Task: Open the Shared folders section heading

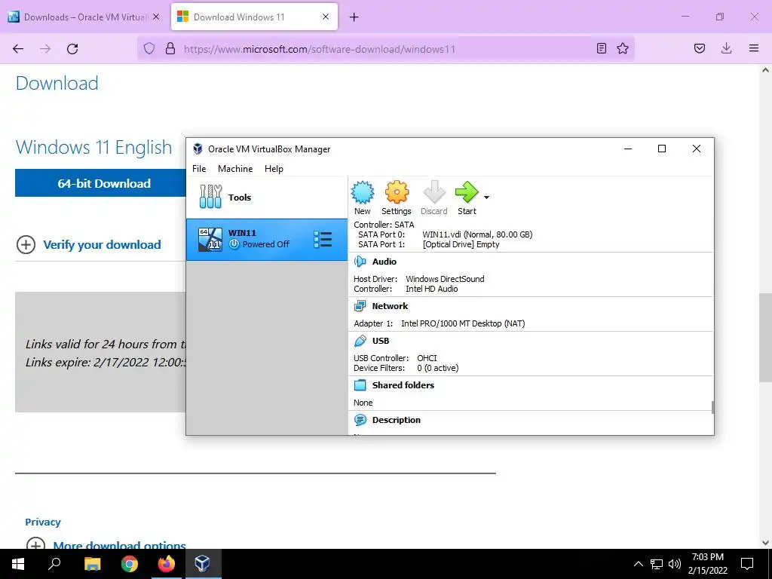Action: pyautogui.click(x=403, y=385)
